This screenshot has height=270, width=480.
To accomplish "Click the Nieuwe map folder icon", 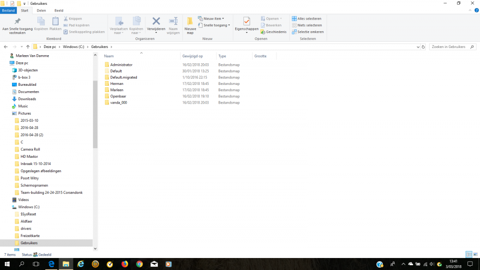I will [x=190, y=22].
